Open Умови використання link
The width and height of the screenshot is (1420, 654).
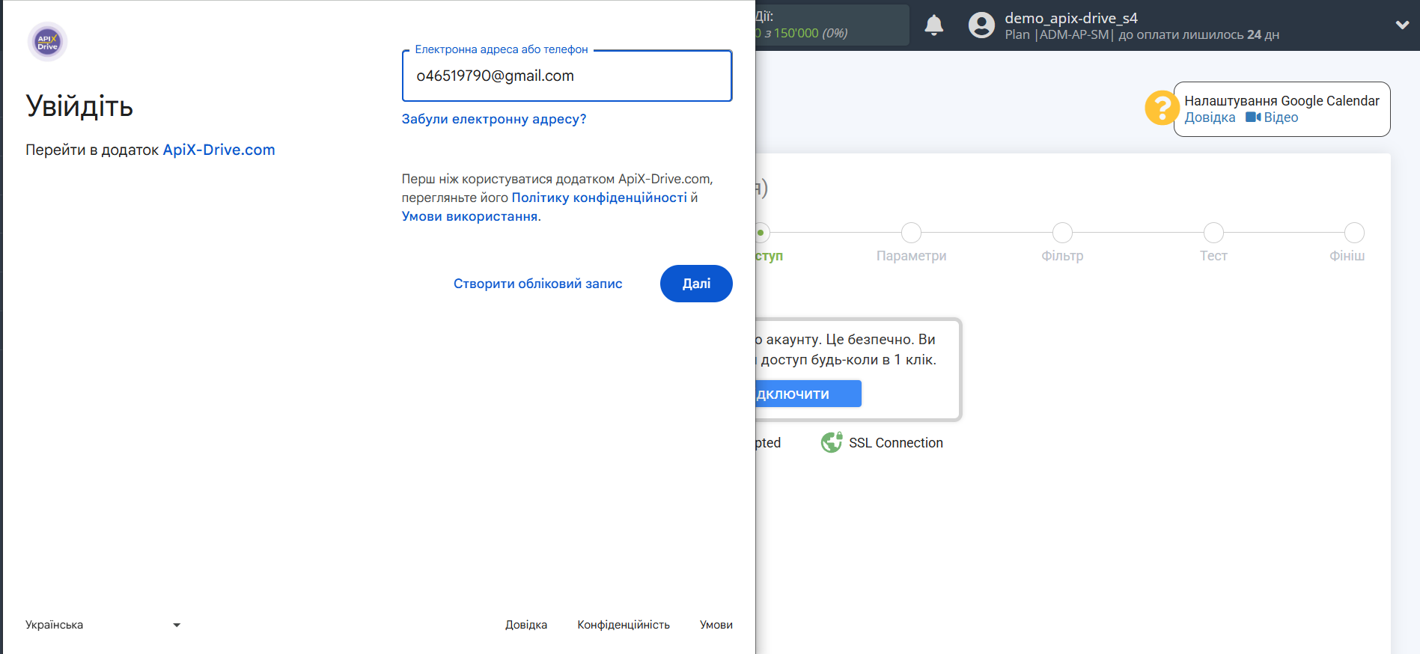[x=469, y=216]
